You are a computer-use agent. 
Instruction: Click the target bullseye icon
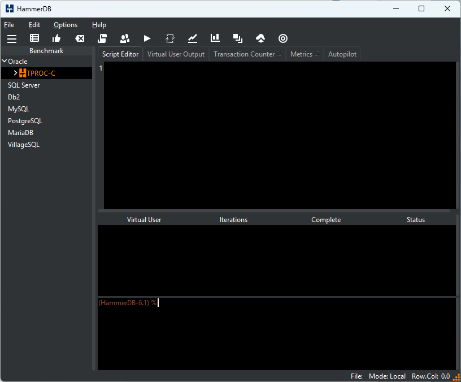(283, 38)
